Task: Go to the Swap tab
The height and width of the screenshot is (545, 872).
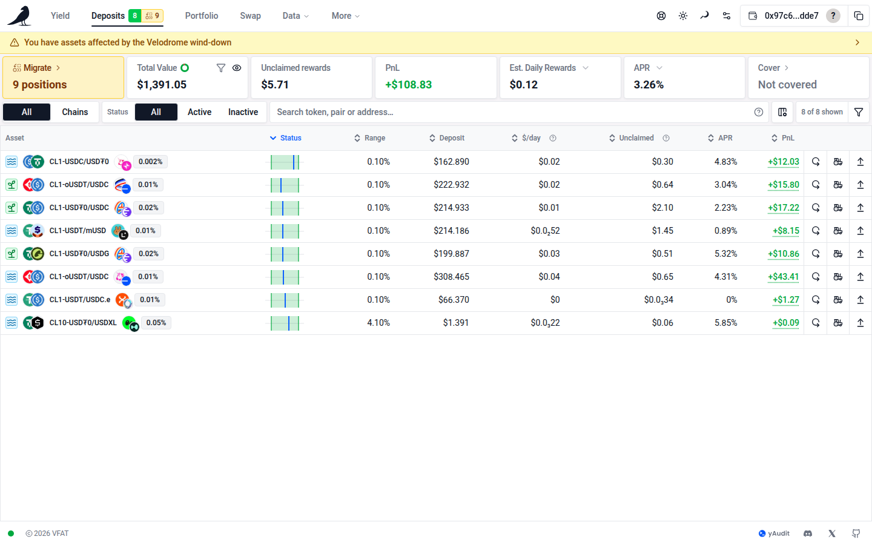Action: 250,16
